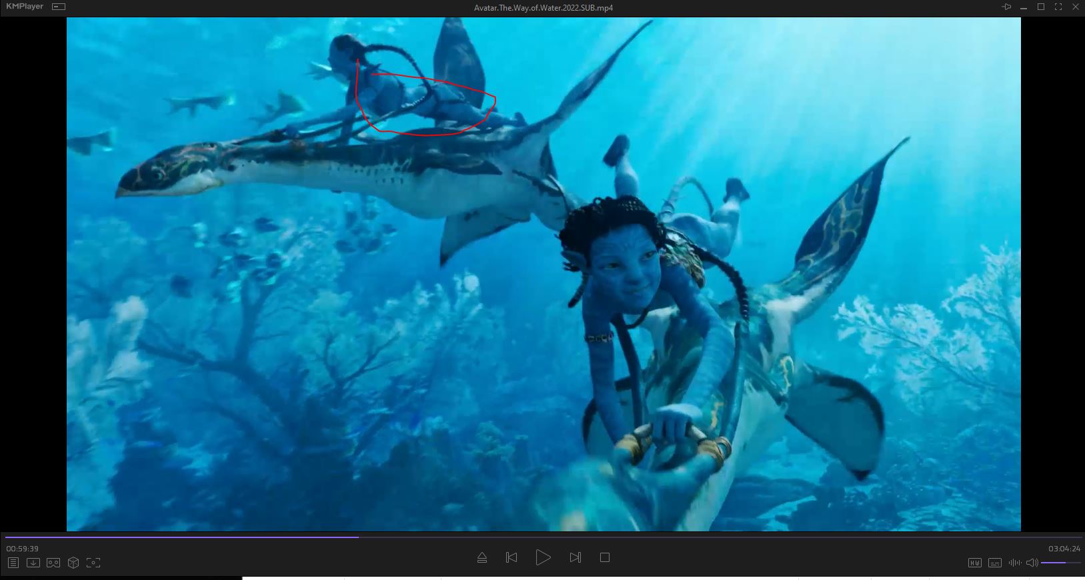The height and width of the screenshot is (580, 1085).
Task: Skip to the next track
Action: point(575,557)
